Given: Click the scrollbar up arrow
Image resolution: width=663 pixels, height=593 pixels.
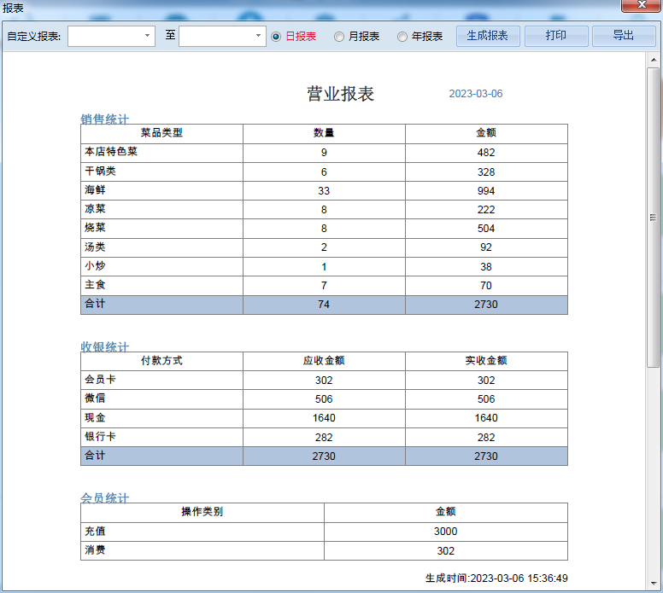Looking at the screenshot, I should pos(654,60).
